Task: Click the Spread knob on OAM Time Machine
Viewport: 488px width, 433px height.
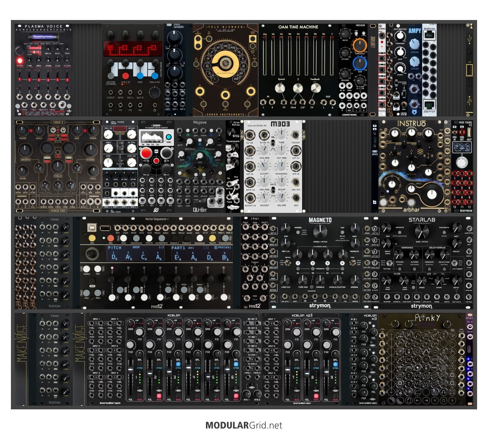Action: click(x=280, y=88)
